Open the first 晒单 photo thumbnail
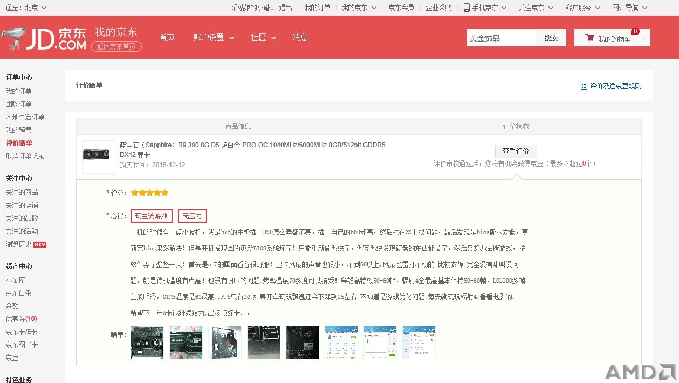This screenshot has width=679, height=383. pos(147,343)
